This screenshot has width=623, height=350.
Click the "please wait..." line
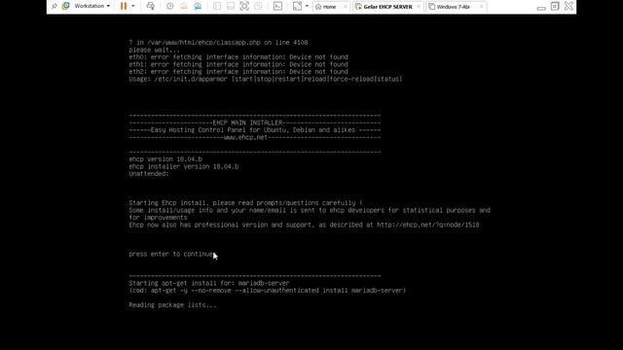[154, 50]
